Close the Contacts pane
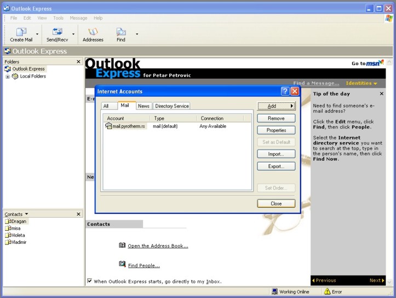 point(78,214)
